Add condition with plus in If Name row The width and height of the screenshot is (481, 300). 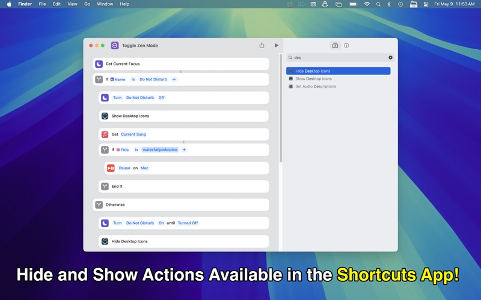click(x=174, y=79)
